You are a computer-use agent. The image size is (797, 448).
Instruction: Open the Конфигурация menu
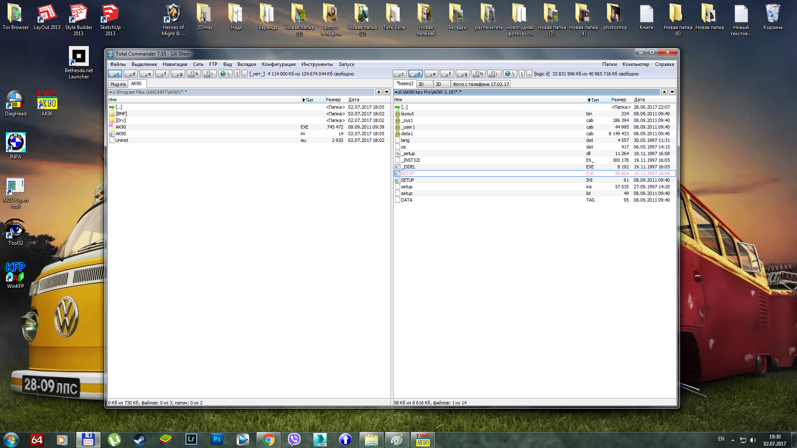point(278,64)
